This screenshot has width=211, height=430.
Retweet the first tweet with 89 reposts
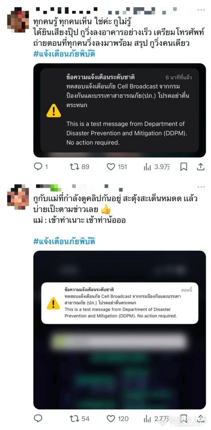point(79,166)
